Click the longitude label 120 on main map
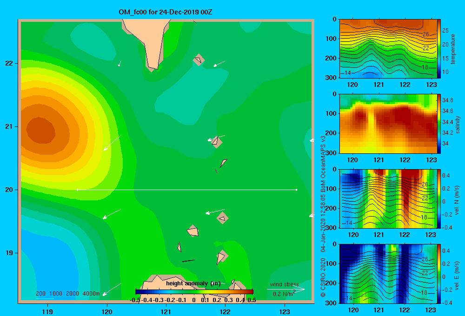Viewport: 465px width, 316px height. pyautogui.click(x=107, y=311)
